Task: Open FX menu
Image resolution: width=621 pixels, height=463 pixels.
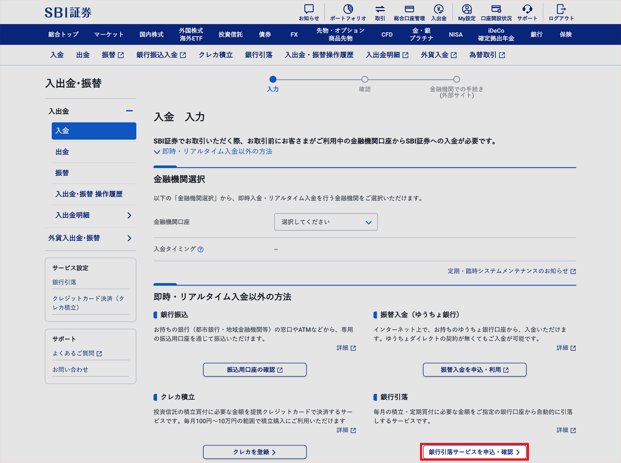Action: click(x=294, y=35)
